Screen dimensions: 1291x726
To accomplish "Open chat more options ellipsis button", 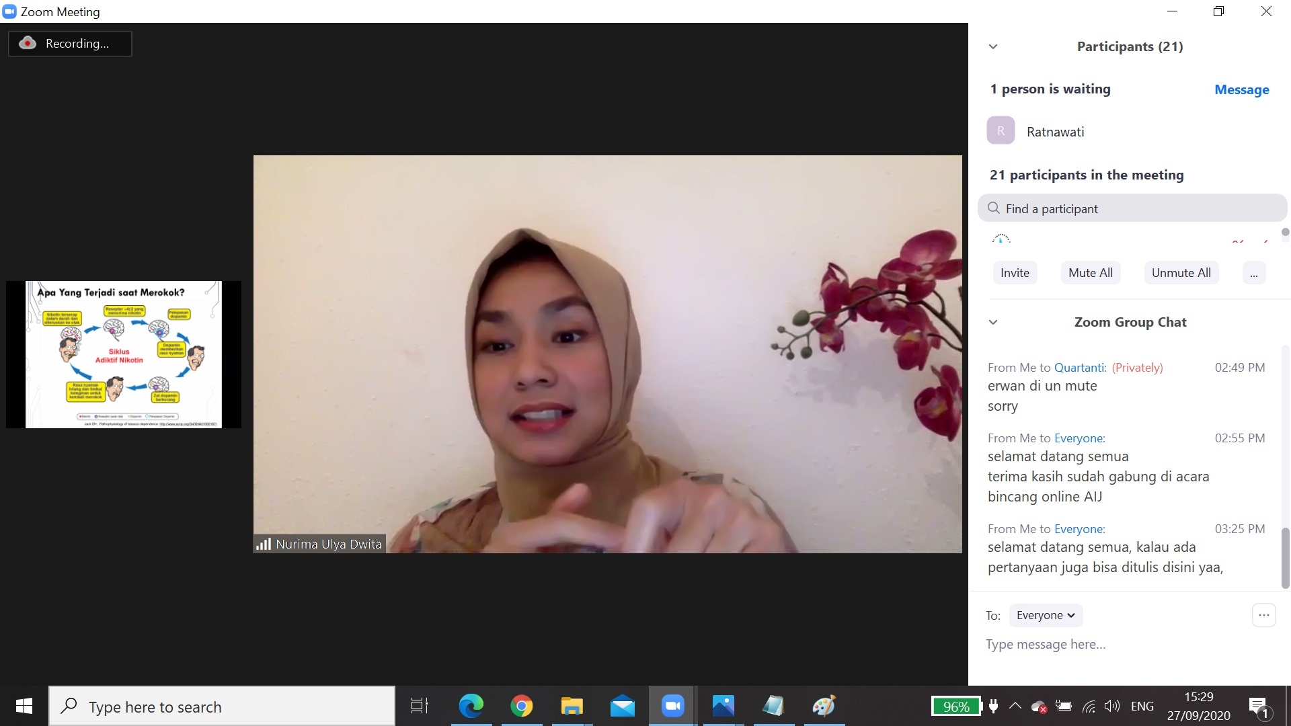I will (x=1263, y=615).
